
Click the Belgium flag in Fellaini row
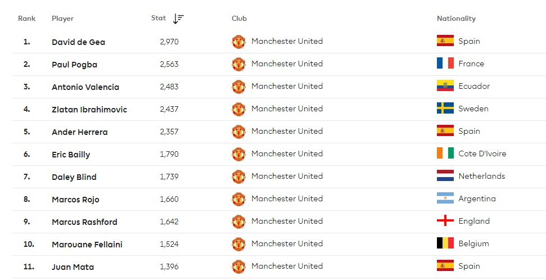pos(445,243)
